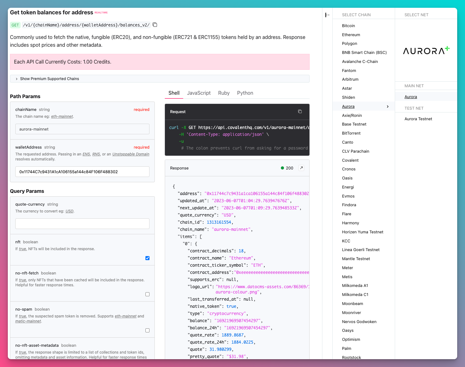Uncheck the nft boolean checkbox
Viewport: 465px width, 367px height.
[x=147, y=258]
